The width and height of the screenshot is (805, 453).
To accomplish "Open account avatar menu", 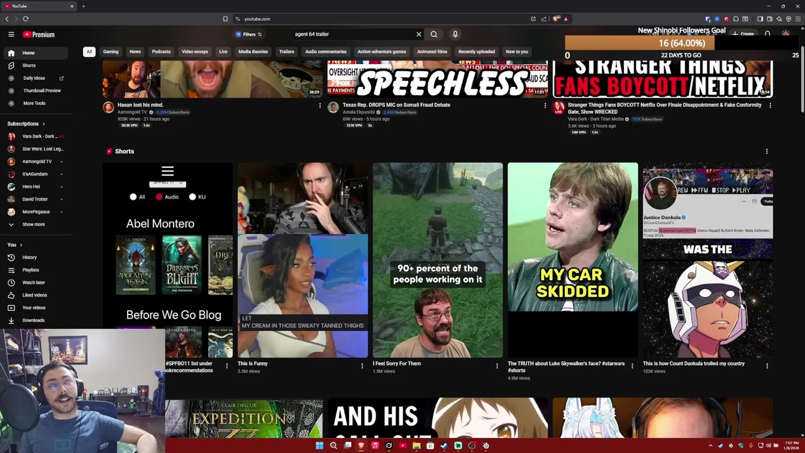I will [x=786, y=34].
